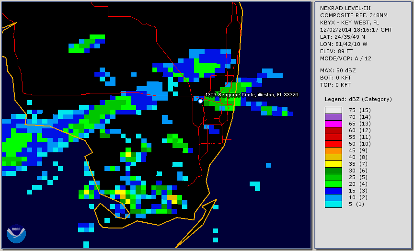This screenshot has height=251, width=414.
Task: Click the address label 1393 Seagrape Circle
Action: [252, 95]
